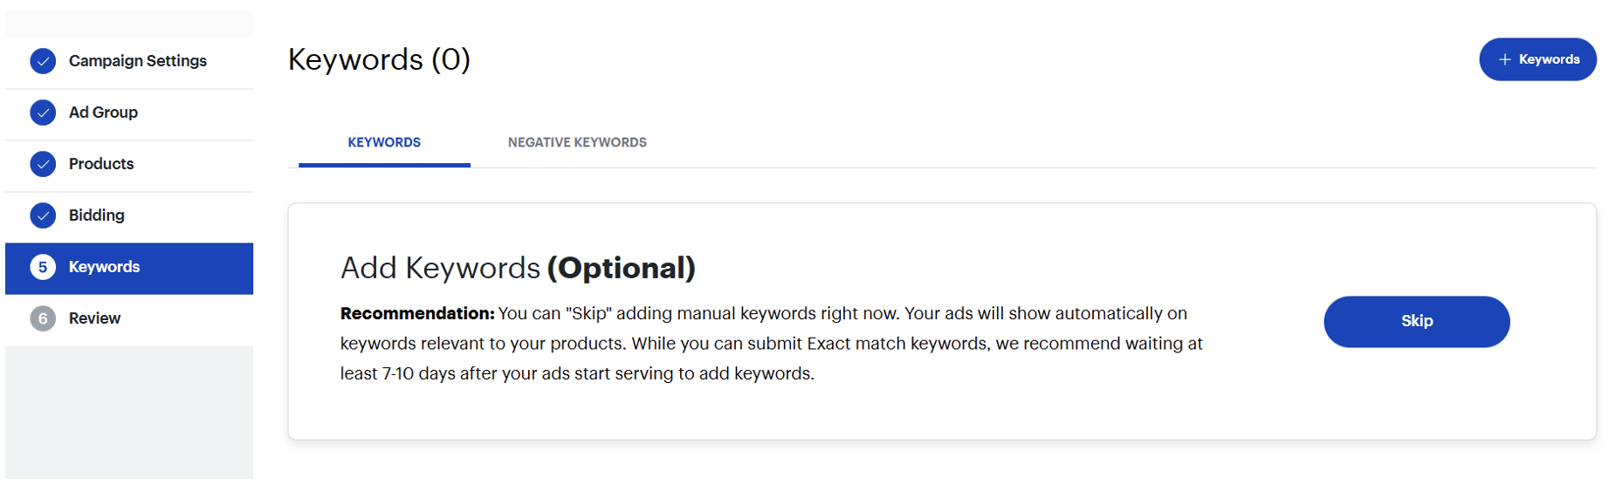Go to Campaign Settings step label
1615x492 pixels.
click(138, 61)
